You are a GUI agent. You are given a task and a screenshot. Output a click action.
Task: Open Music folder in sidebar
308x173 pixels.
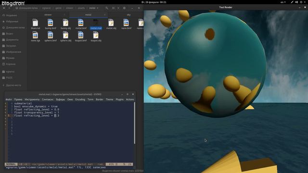coord(8,58)
